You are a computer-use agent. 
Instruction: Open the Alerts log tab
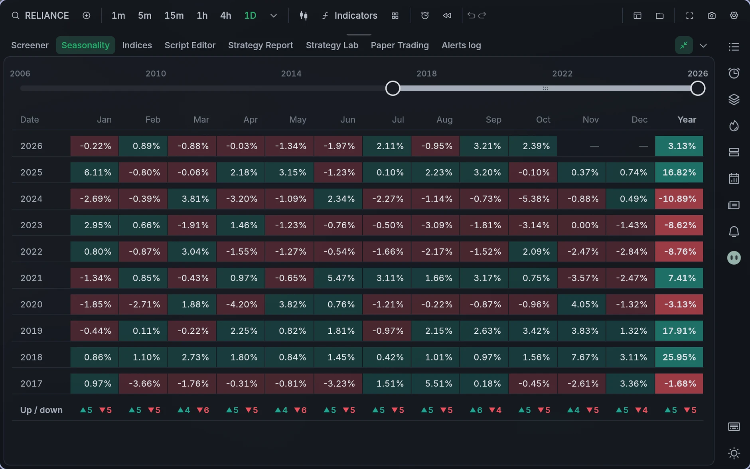(461, 45)
